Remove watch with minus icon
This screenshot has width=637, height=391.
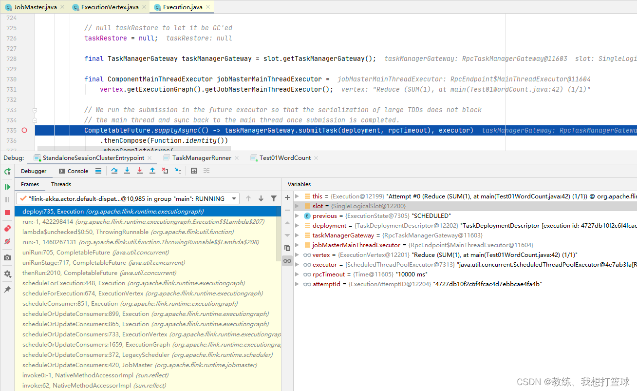tap(287, 210)
